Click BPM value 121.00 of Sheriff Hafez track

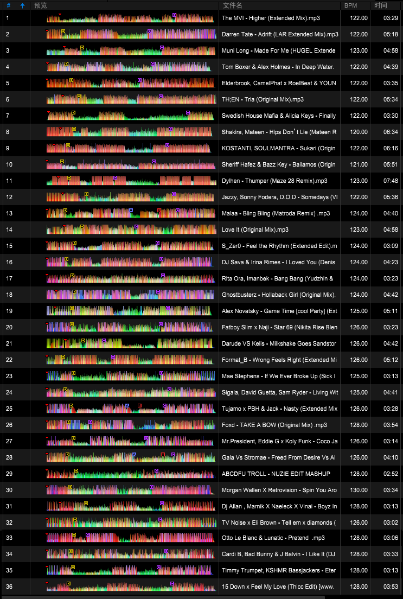click(359, 164)
